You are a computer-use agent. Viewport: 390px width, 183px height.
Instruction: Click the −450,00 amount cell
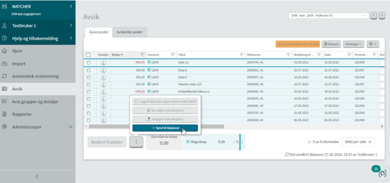point(139,63)
